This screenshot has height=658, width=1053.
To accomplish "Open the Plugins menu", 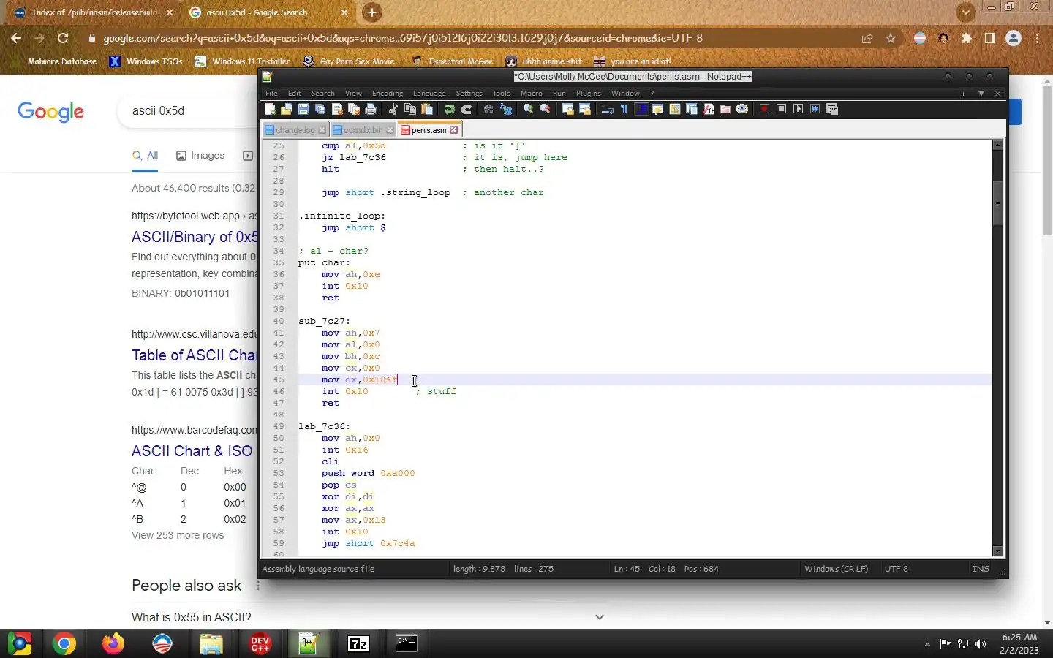I will (x=588, y=94).
